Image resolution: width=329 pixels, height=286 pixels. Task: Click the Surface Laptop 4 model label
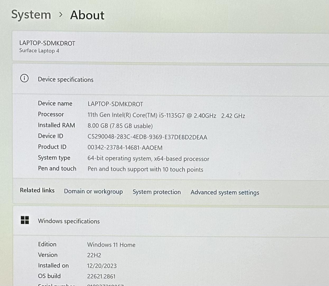(39, 51)
